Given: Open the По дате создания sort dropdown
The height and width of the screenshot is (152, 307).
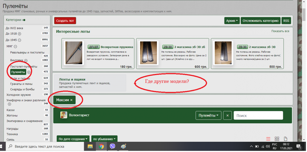Looking at the screenshot, I should tap(73, 139).
